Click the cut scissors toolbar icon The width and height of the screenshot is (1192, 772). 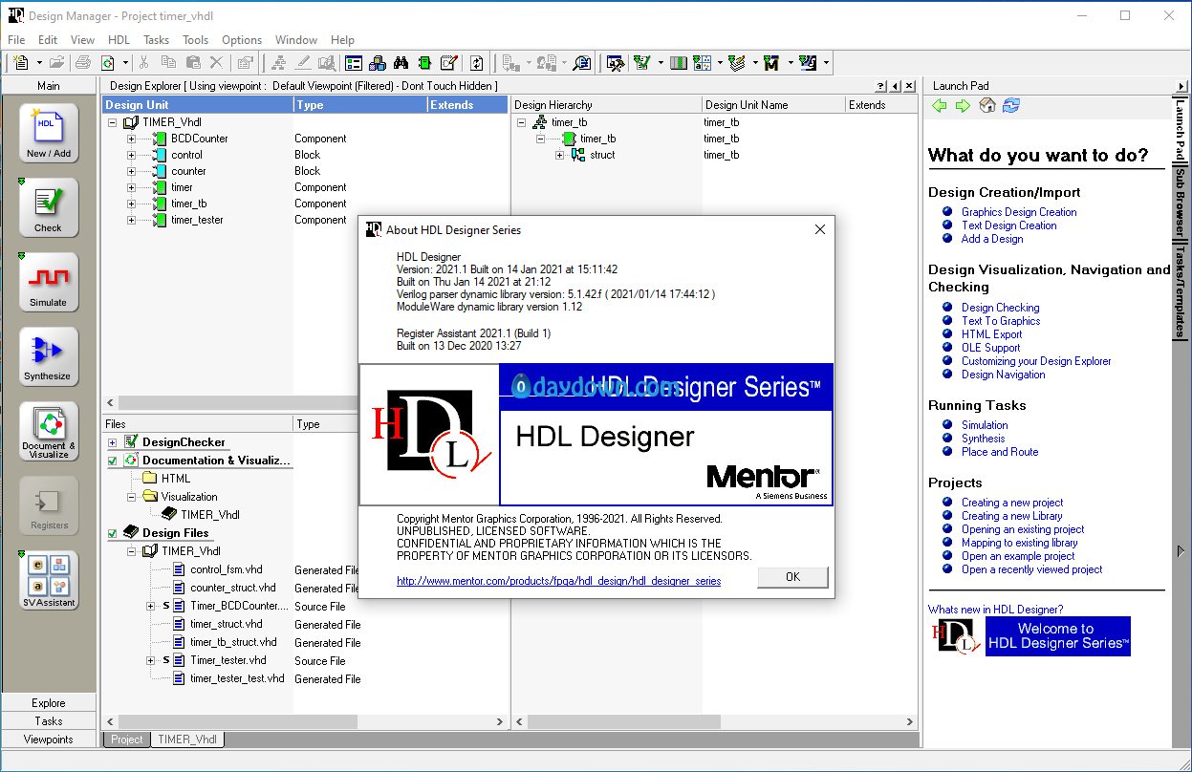143,63
